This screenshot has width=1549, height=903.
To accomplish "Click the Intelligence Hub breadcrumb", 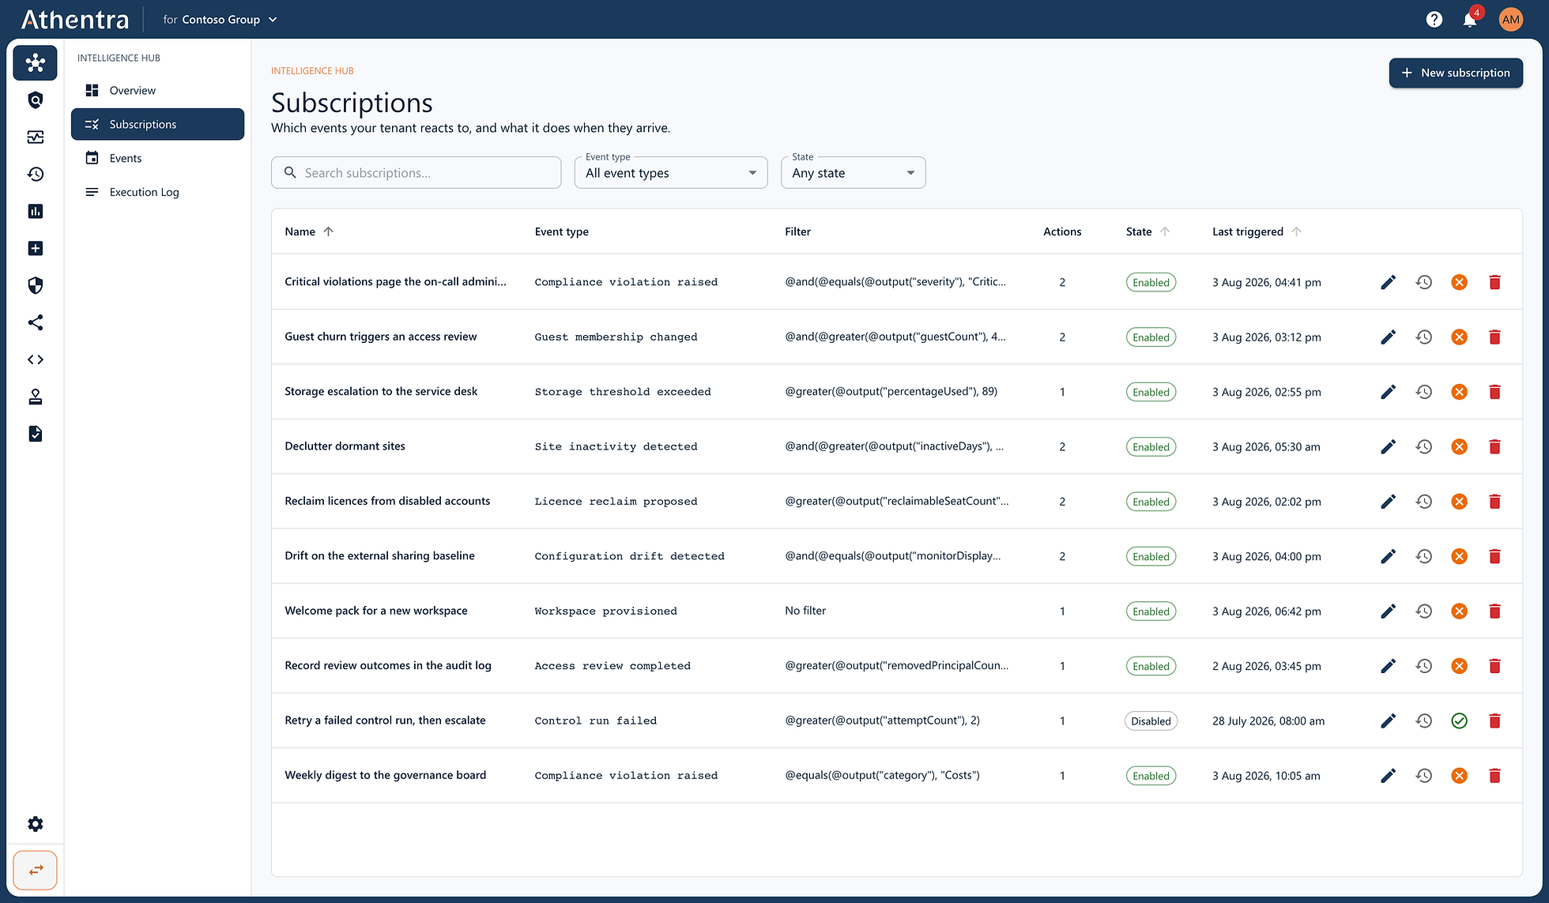I will [x=312, y=70].
